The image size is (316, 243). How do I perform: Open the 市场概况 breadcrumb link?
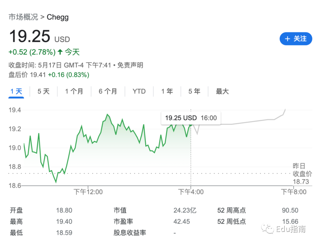click(23, 17)
